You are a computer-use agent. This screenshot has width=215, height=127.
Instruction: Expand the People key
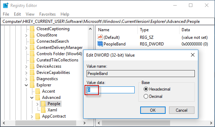click(38, 104)
